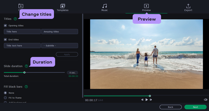Viewport: 209px width, 111px height.
Task: Click the beach family preview image
Action: click(x=146, y=54)
